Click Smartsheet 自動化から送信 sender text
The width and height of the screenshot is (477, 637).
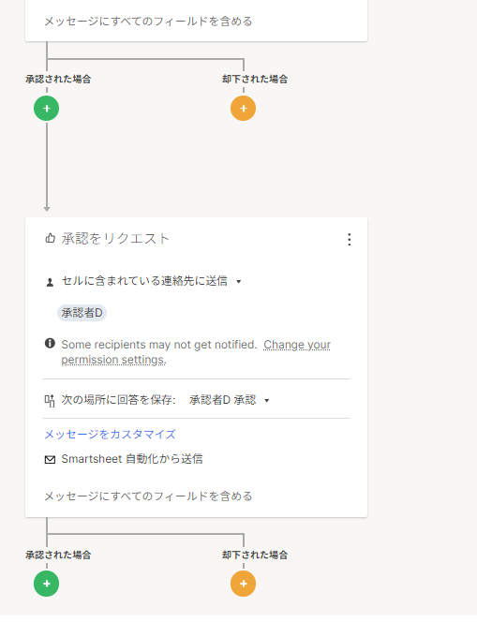coord(132,459)
